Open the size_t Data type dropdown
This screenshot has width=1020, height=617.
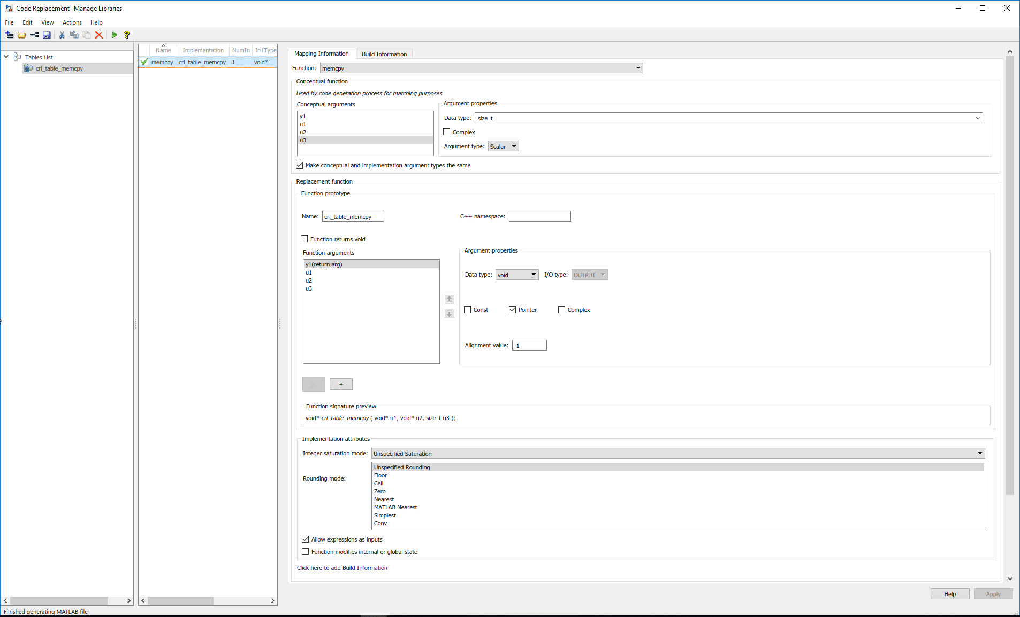(x=729, y=118)
